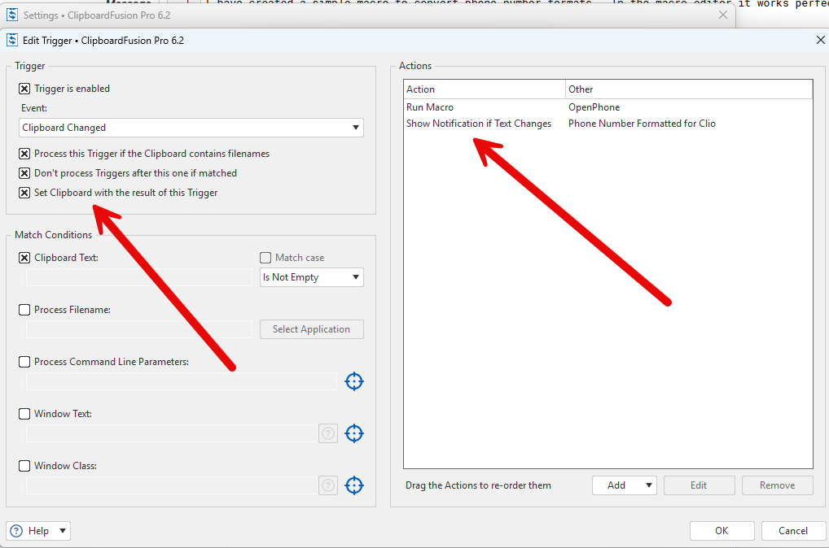
Task: Click the Window Class help question icon
Action: tap(328, 485)
